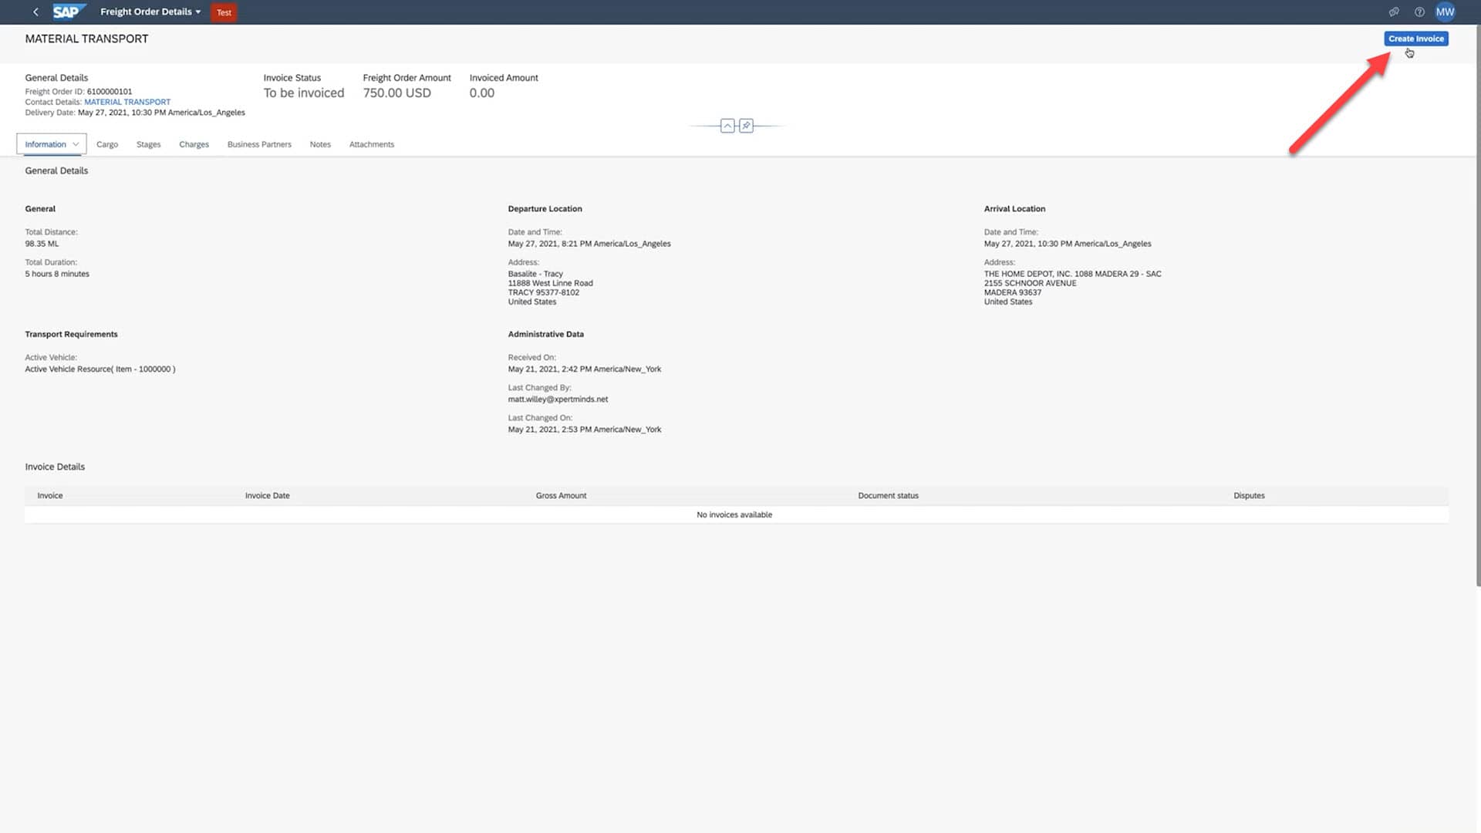Viewport: 1481px width, 833px height.
Task: Click the 98.35 ML total distance value
Action: pos(42,244)
